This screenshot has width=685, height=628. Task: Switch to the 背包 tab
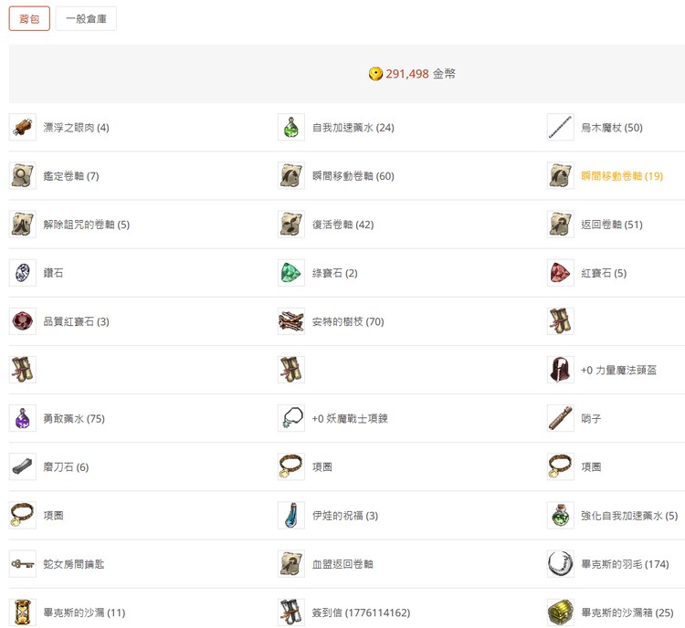click(x=29, y=19)
